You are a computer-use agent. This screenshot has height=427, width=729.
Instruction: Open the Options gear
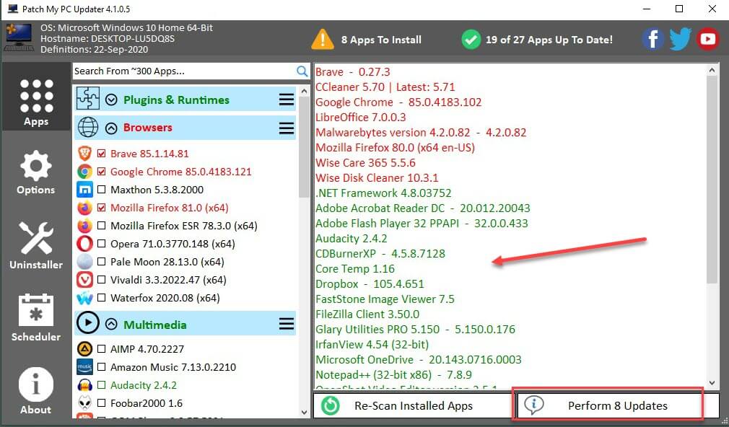point(36,173)
